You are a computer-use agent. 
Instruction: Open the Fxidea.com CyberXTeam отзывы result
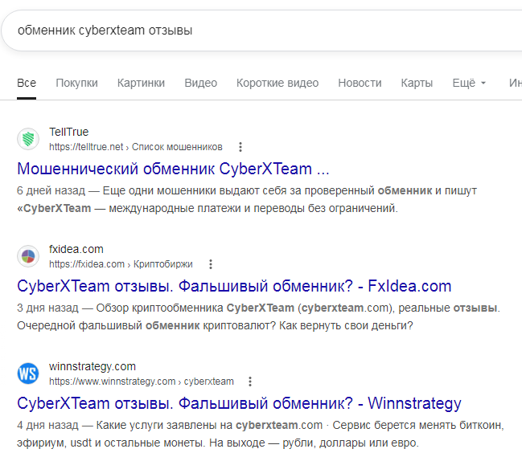pyautogui.click(x=234, y=286)
